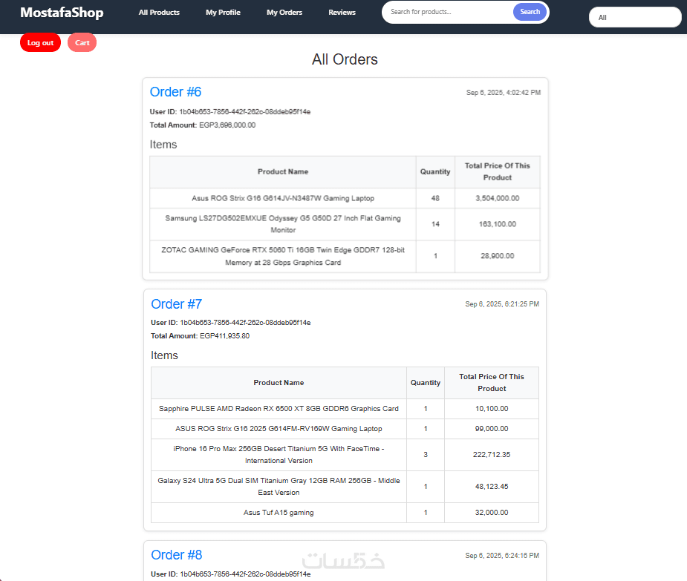Click Product Name header in Order #6 table
The image size is (687, 581).
[283, 171]
